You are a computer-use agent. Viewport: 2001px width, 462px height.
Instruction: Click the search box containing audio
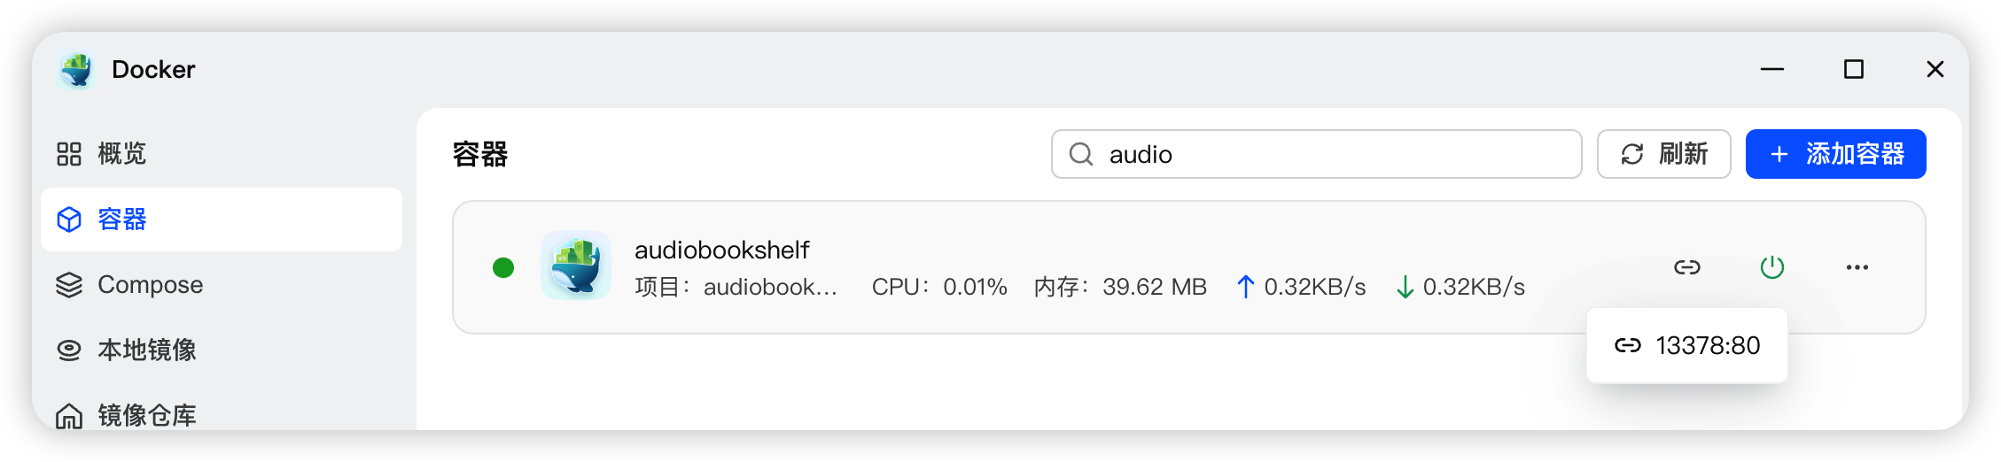(1329, 155)
